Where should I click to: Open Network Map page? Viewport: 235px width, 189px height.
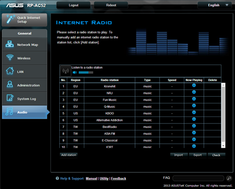pos(25,45)
